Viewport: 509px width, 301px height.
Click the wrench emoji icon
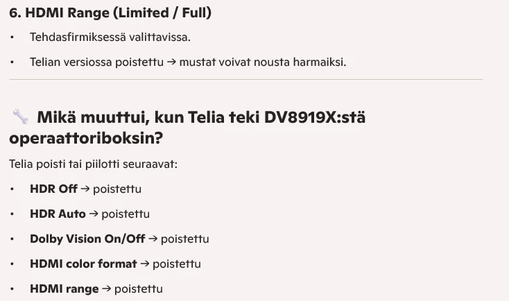20,117
